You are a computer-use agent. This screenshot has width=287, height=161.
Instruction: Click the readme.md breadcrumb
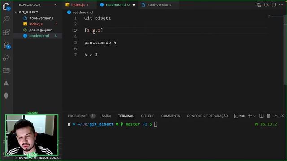pos(83,12)
